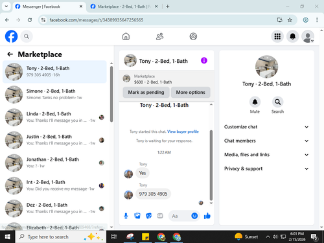Screen dimensions: 324x243
Task: Expand the Chat members section
Action: (x=266, y=141)
